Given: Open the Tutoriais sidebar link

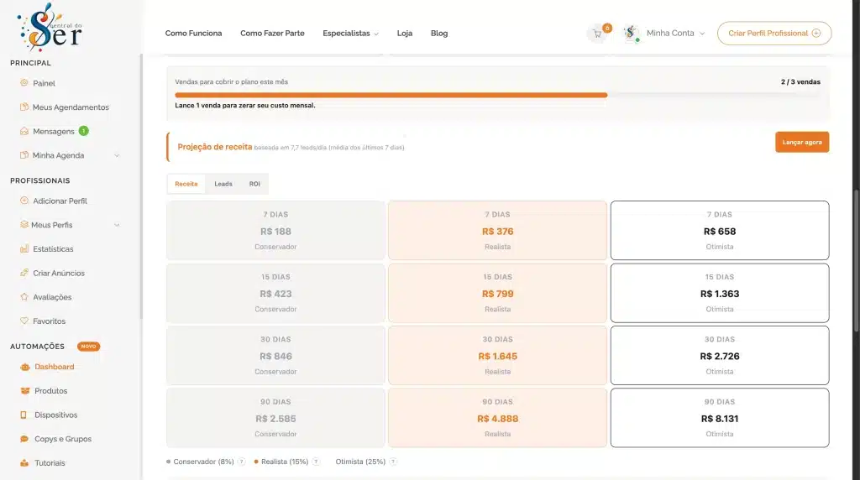Looking at the screenshot, I should click(x=50, y=463).
